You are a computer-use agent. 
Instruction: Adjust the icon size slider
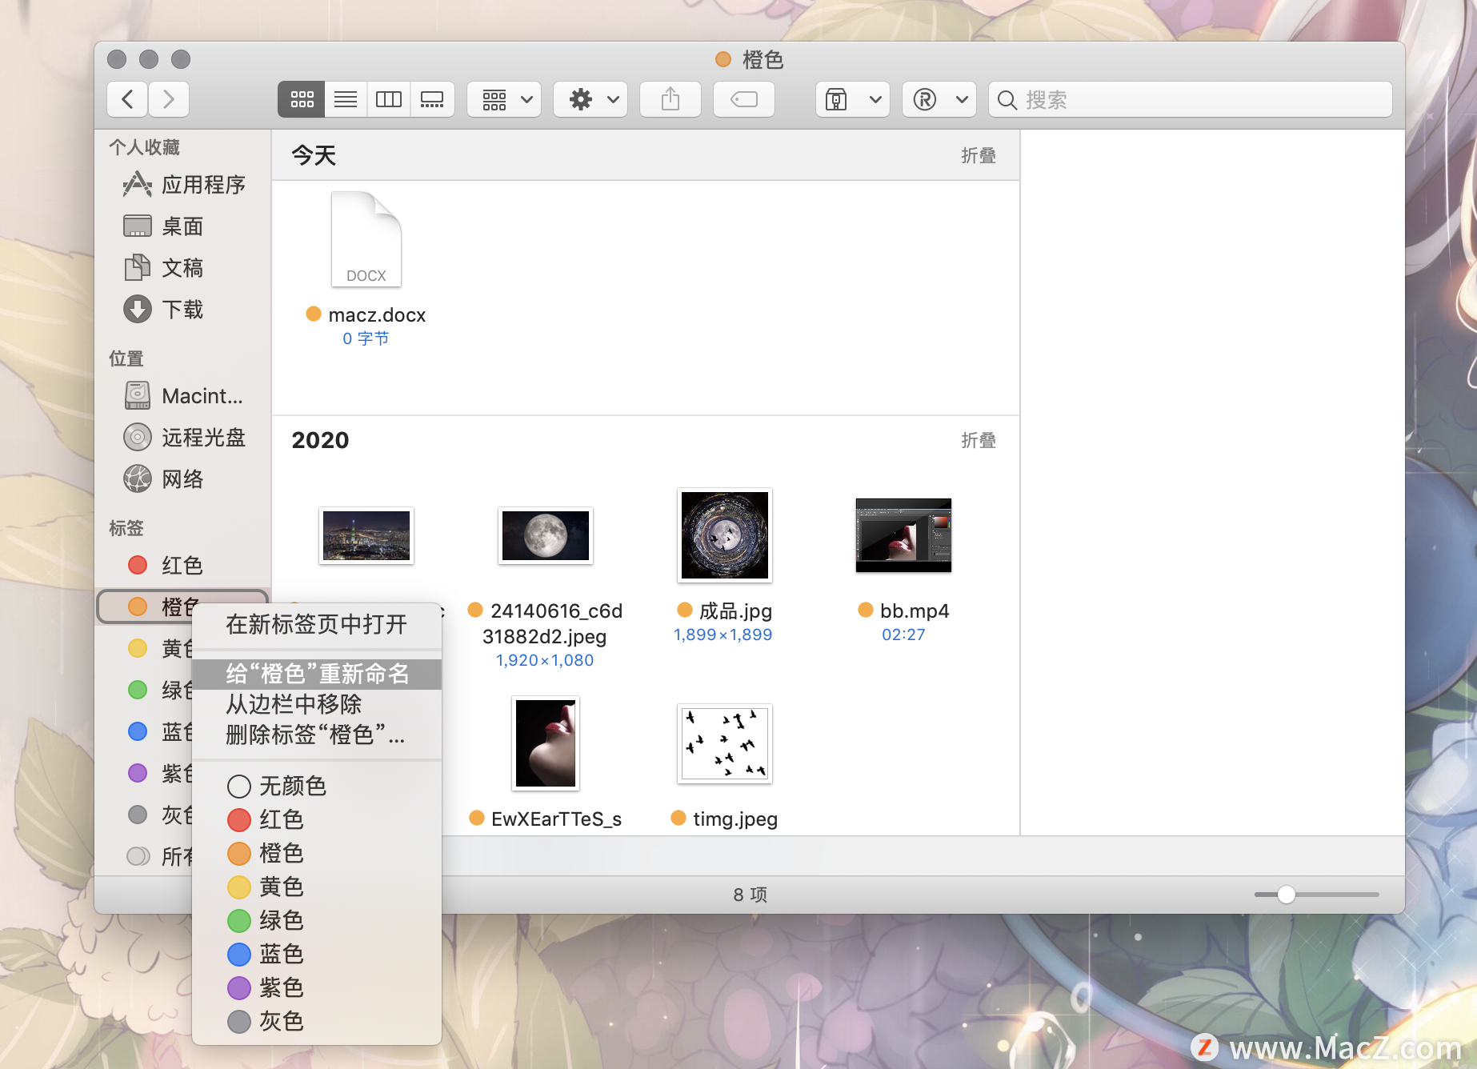[x=1286, y=895]
